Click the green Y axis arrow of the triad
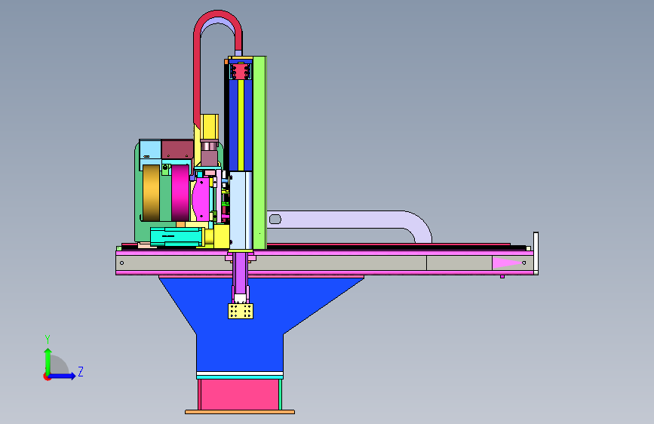This screenshot has height=424, width=654. click(48, 361)
